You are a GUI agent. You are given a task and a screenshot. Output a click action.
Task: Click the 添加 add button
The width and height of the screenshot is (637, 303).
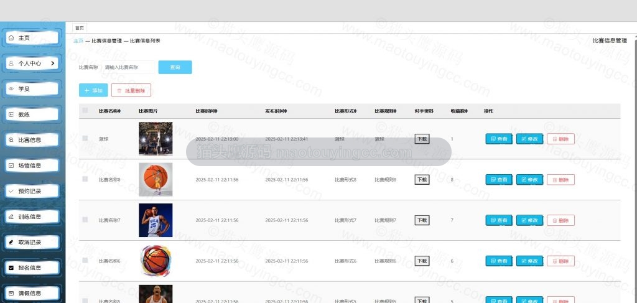coord(93,91)
